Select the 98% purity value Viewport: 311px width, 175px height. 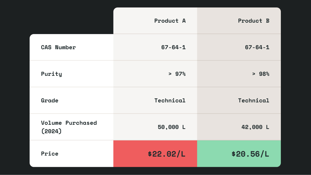(x=264, y=74)
